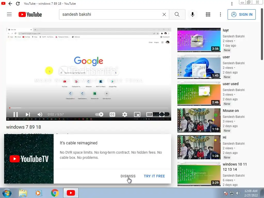Image resolution: width=264 pixels, height=198 pixels.
Task: Go to YouTube home via logo
Action: pyautogui.click(x=30, y=14)
